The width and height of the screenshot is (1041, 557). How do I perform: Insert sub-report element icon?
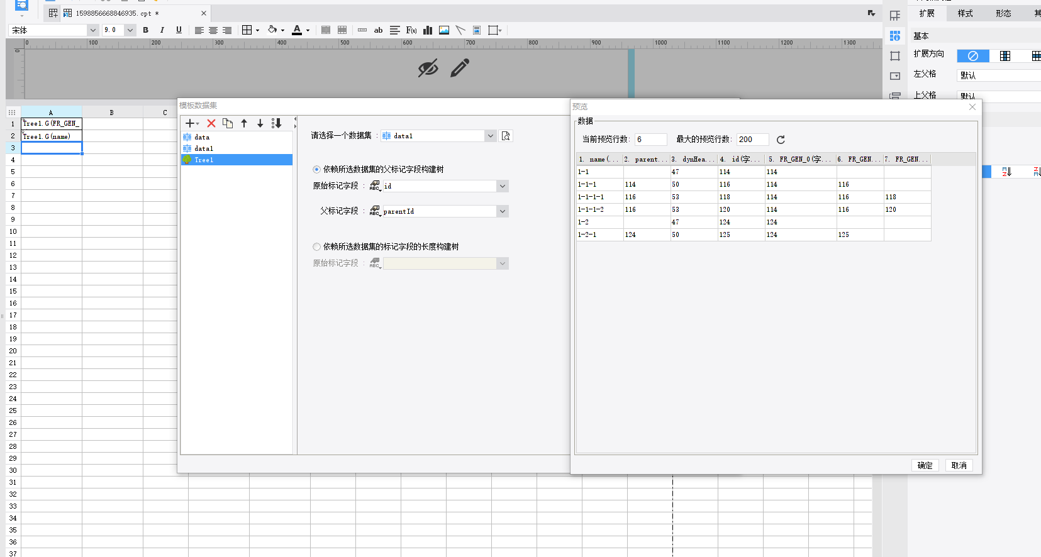pos(477,30)
